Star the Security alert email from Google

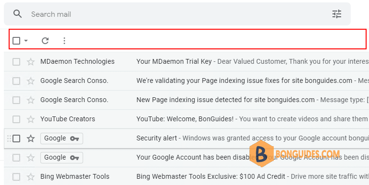pos(31,139)
